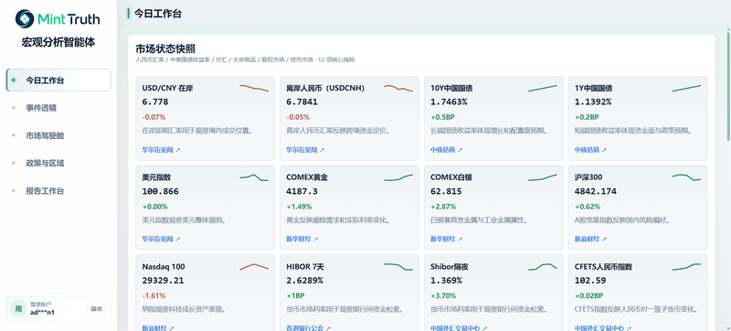The width and height of the screenshot is (731, 331).
Task: Open the 1Y中国国债 trend sparkline
Action: coord(687,88)
